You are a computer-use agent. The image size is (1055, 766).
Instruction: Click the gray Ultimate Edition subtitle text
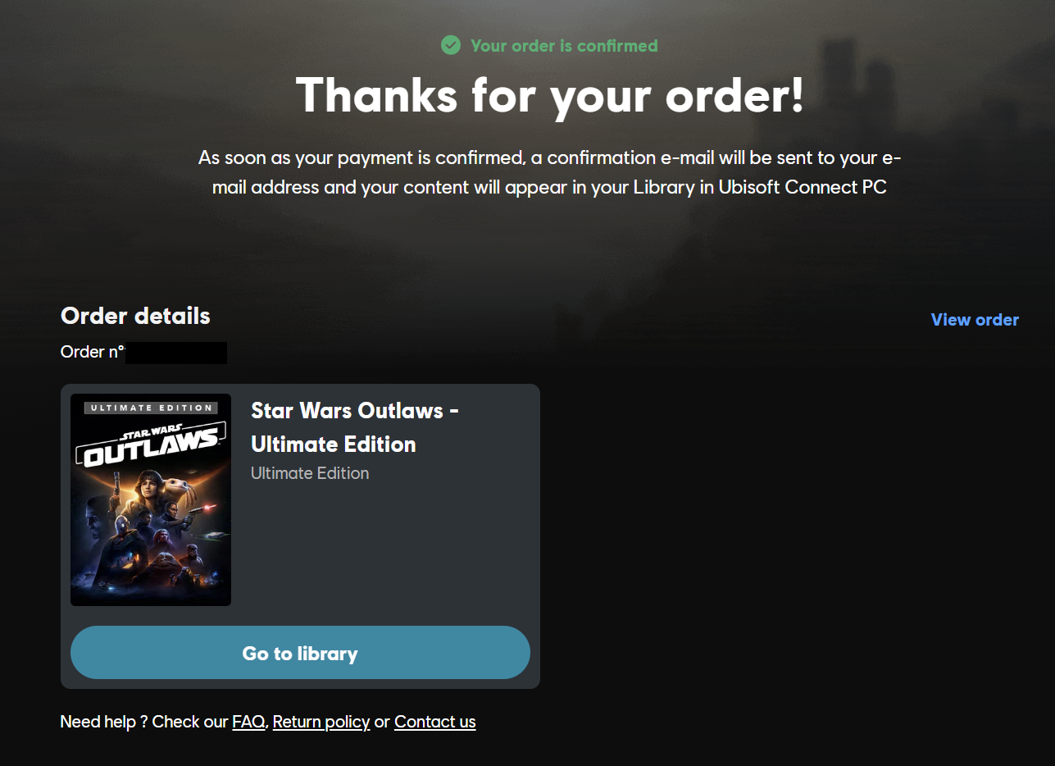tap(310, 473)
